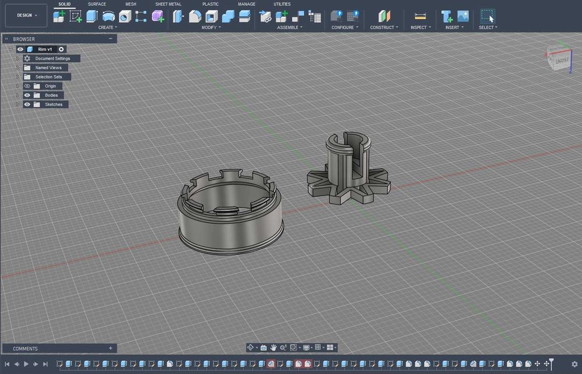Switch to the Utilities tab

tap(282, 4)
